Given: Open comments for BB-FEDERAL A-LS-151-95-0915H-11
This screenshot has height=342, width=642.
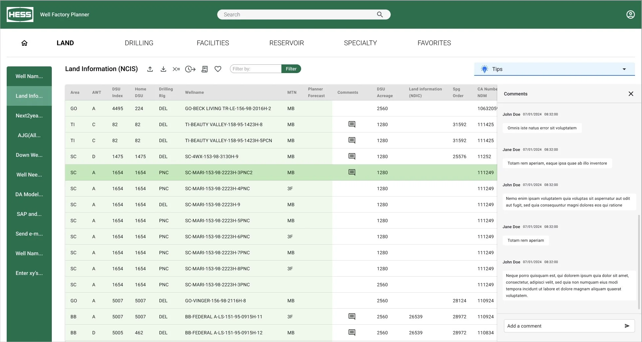Looking at the screenshot, I should [352, 317].
